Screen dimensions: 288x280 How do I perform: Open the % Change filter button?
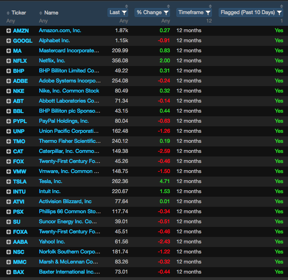[x=152, y=12]
